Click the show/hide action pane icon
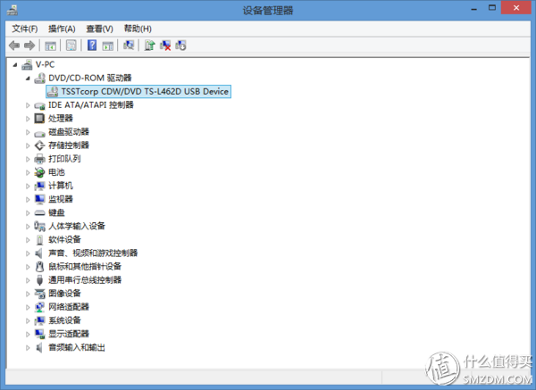This screenshot has width=536, height=390. click(x=107, y=45)
